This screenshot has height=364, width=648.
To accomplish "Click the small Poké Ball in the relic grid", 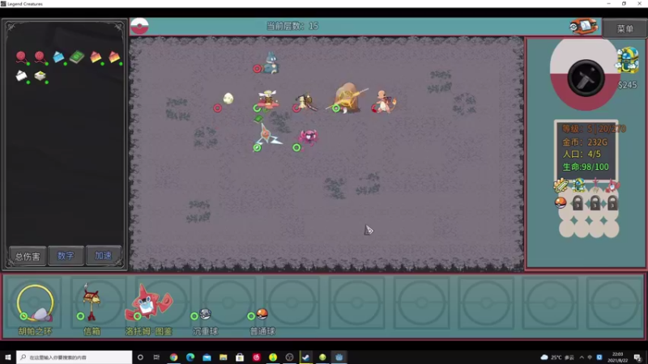I will click(561, 203).
